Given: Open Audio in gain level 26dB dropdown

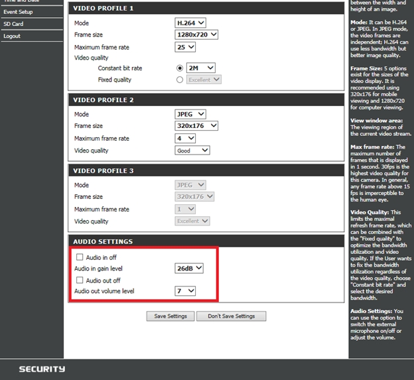Looking at the screenshot, I should [x=189, y=269].
